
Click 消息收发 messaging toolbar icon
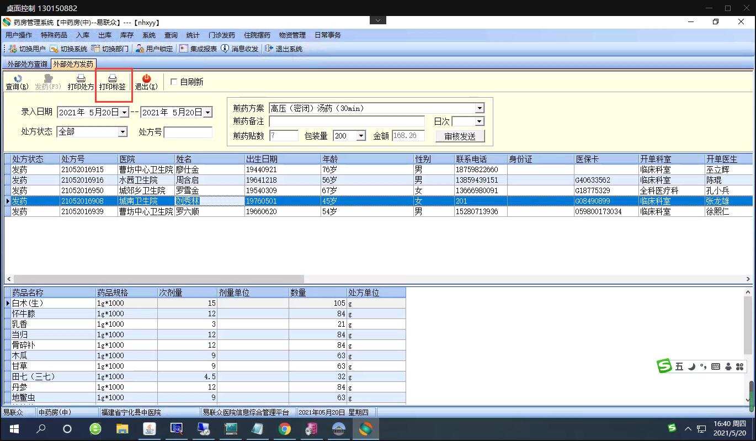click(240, 49)
